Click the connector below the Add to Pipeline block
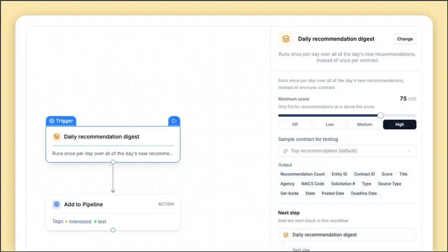The width and height of the screenshot is (448, 252). point(113,230)
